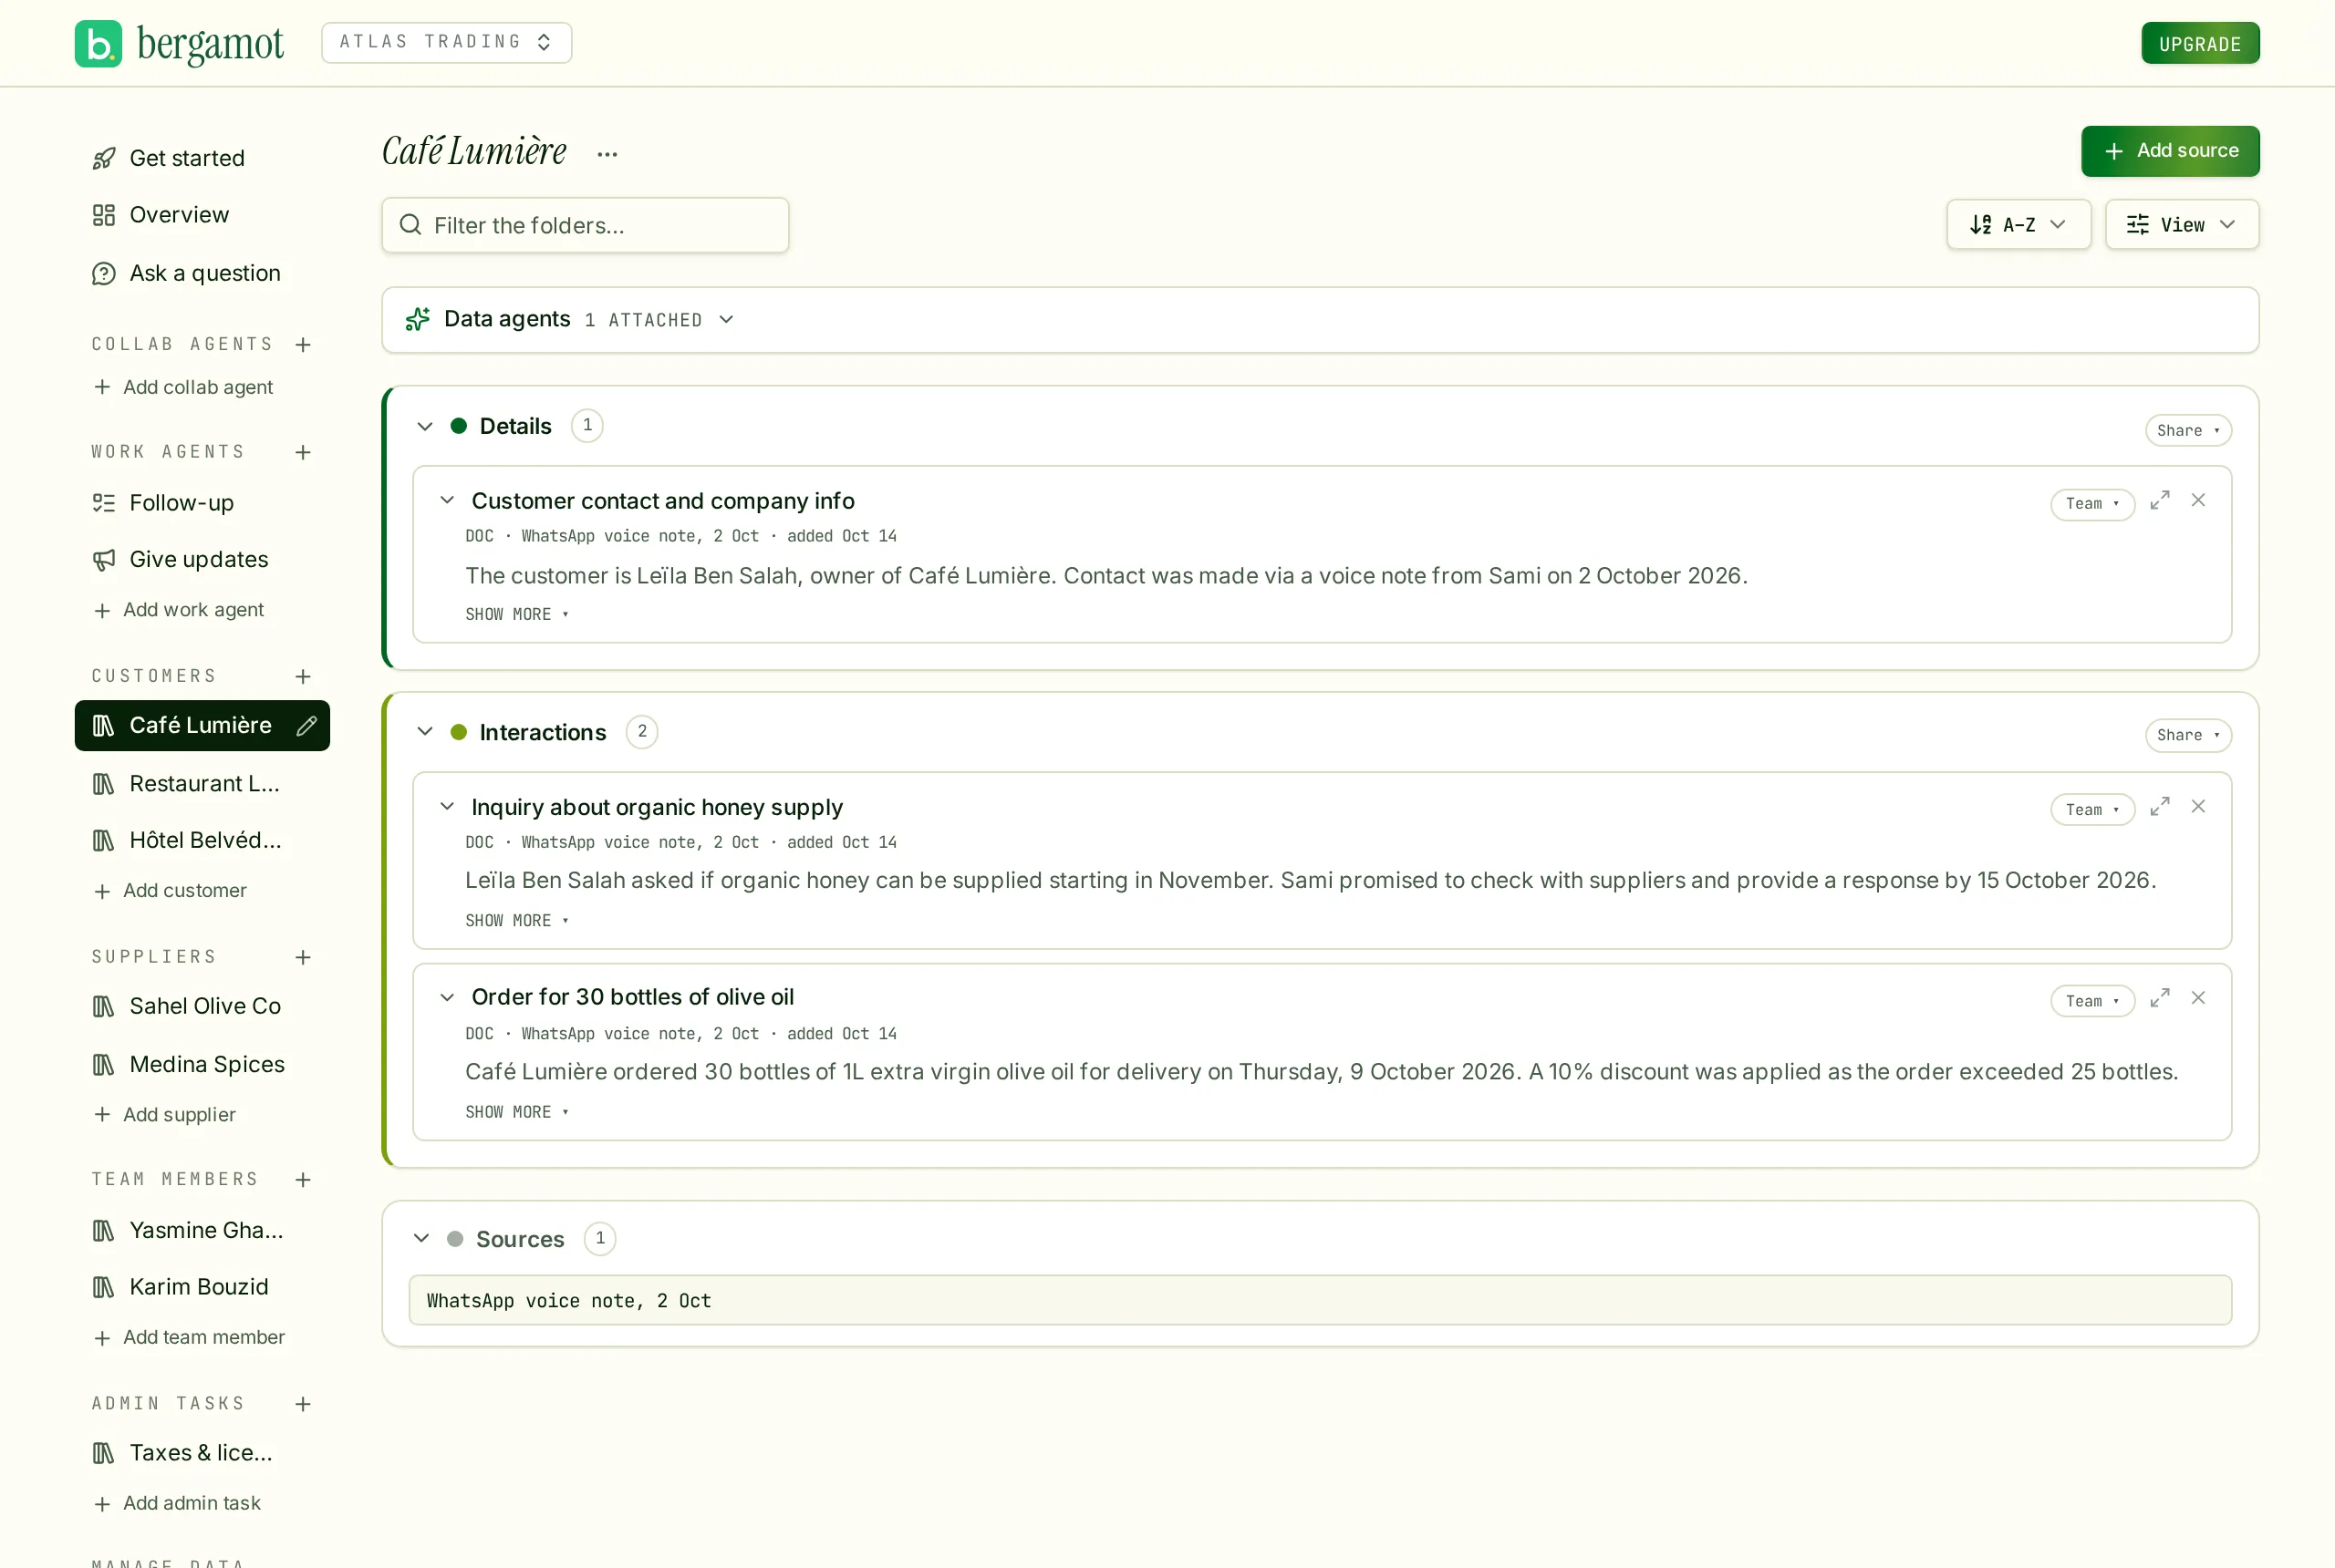The height and width of the screenshot is (1568, 2335).
Task: Collapse the Interactions section chevron
Action: [425, 732]
